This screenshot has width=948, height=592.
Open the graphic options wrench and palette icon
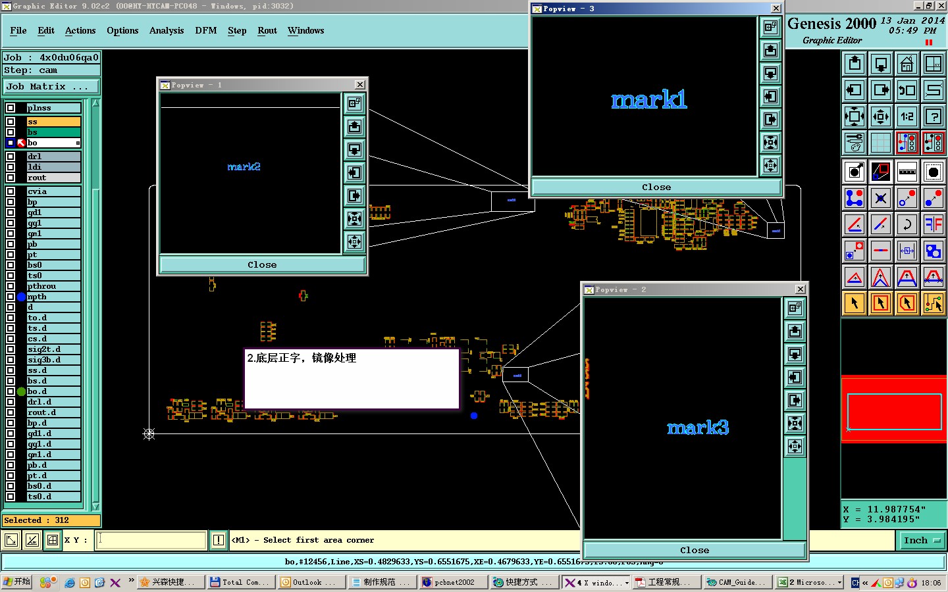(x=855, y=143)
